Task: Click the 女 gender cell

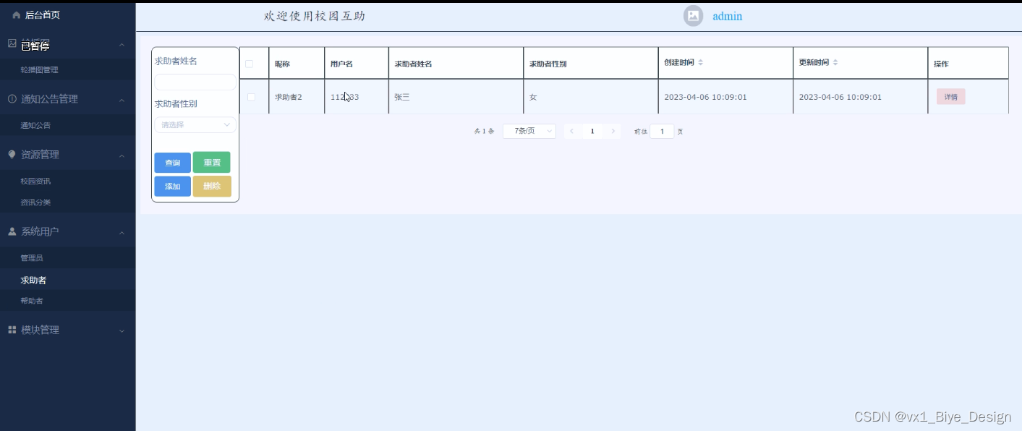Action: [x=591, y=97]
